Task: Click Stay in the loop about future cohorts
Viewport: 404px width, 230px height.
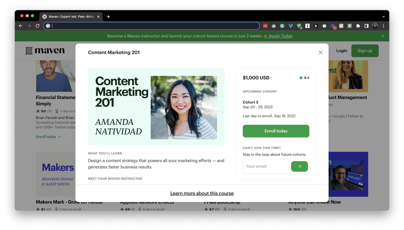Action: [274, 155]
